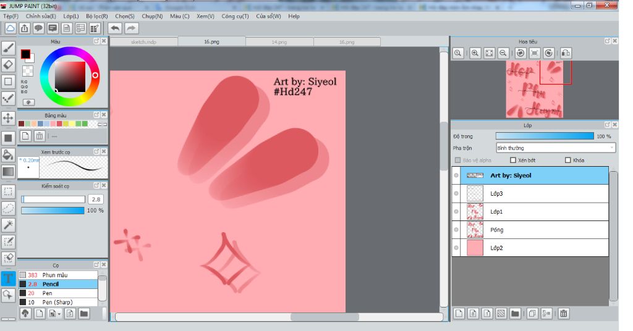Select the Bucket fill tool

coord(9,155)
